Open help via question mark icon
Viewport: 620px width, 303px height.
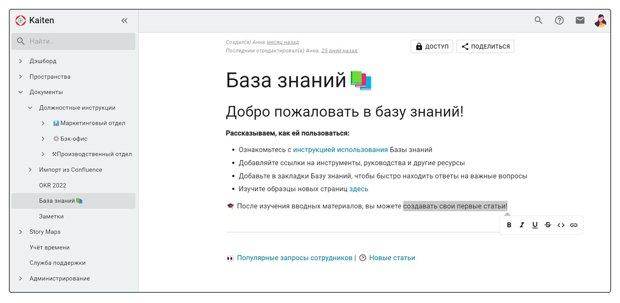[x=559, y=20]
